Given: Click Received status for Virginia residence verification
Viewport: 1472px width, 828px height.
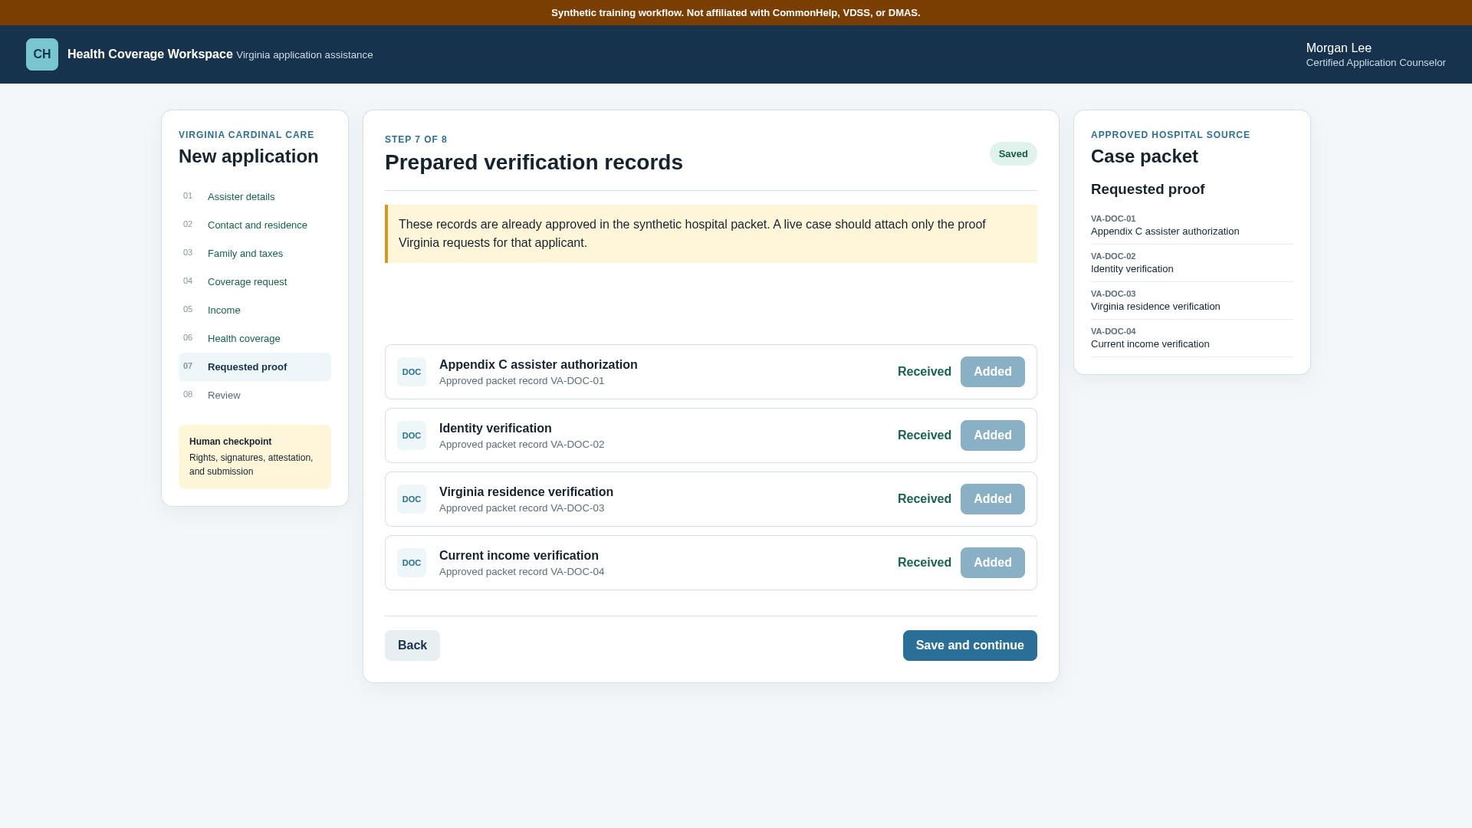Looking at the screenshot, I should point(924,499).
